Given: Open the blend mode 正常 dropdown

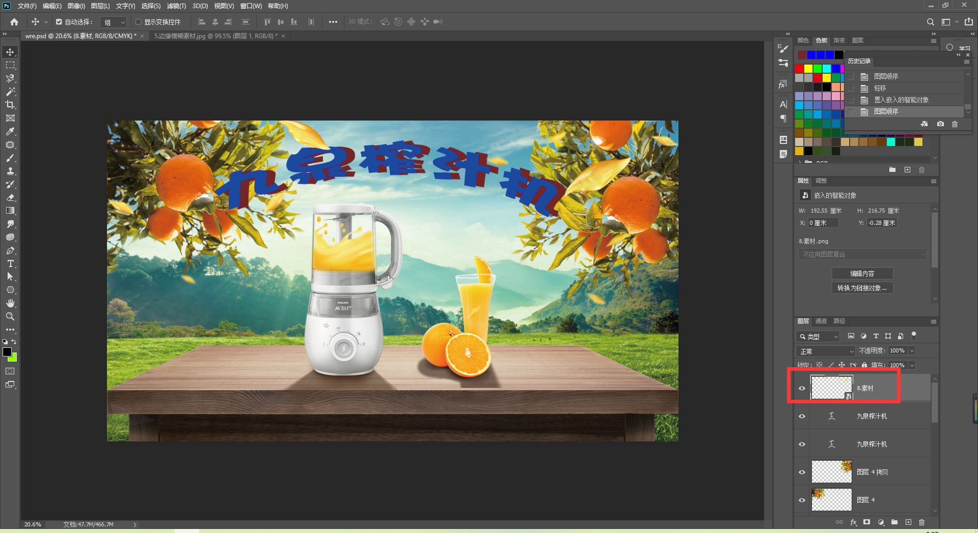Looking at the screenshot, I should tap(826, 351).
